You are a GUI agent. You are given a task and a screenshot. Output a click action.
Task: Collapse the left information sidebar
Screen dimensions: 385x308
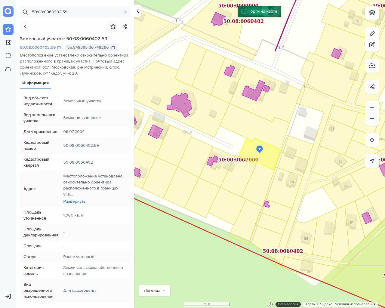click(x=138, y=11)
